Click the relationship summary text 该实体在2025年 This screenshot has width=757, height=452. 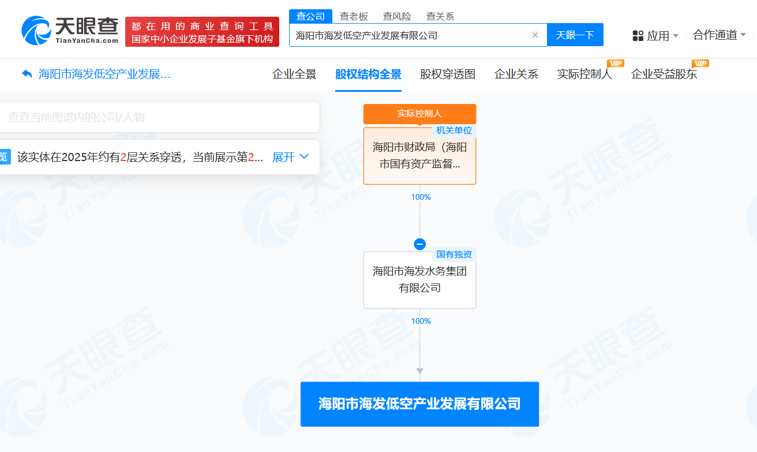pyautogui.click(x=140, y=157)
